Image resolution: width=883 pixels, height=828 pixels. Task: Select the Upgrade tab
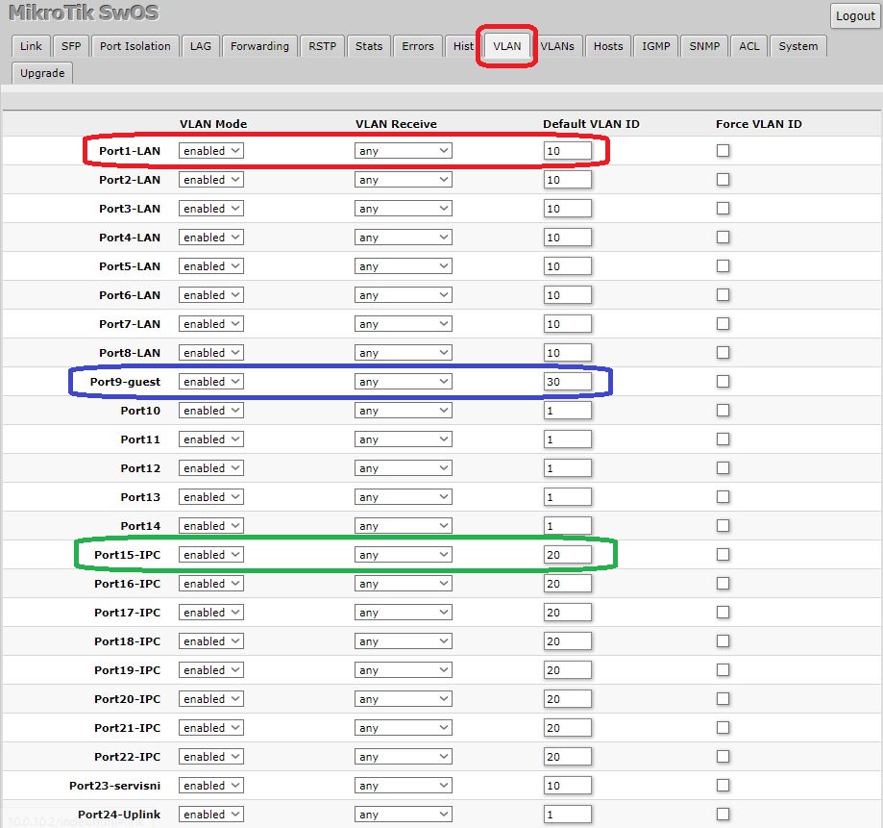(42, 73)
